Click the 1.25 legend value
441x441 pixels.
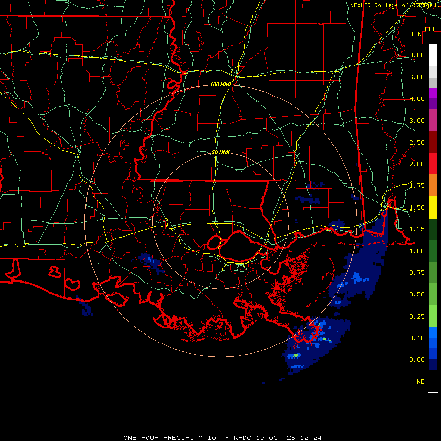point(417,229)
